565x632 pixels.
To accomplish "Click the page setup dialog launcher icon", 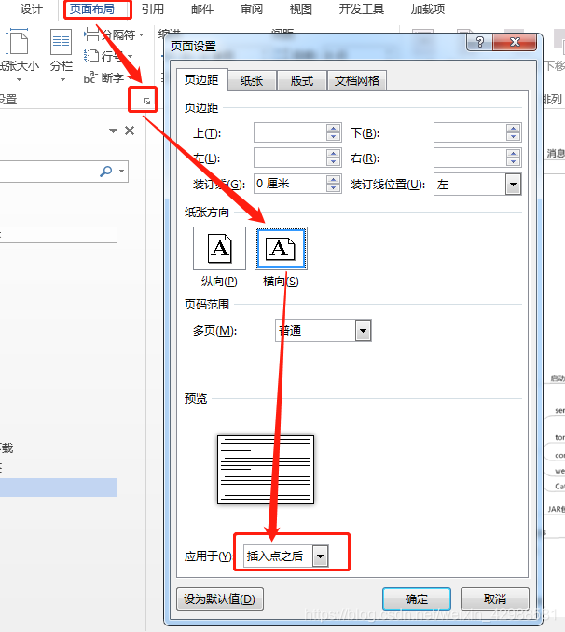I will [146, 102].
